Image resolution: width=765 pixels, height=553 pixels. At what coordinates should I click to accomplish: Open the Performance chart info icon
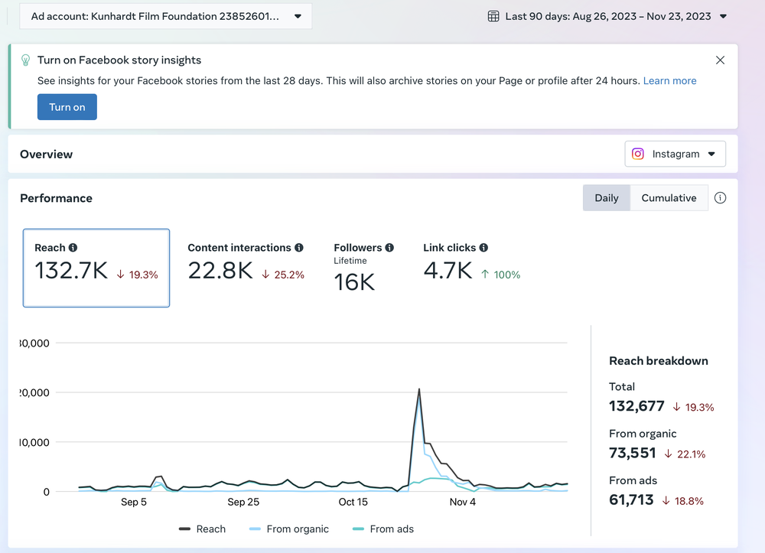point(720,198)
